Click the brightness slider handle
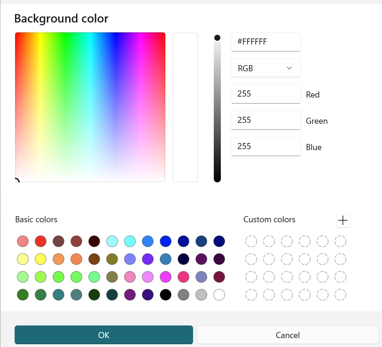 tap(217, 38)
